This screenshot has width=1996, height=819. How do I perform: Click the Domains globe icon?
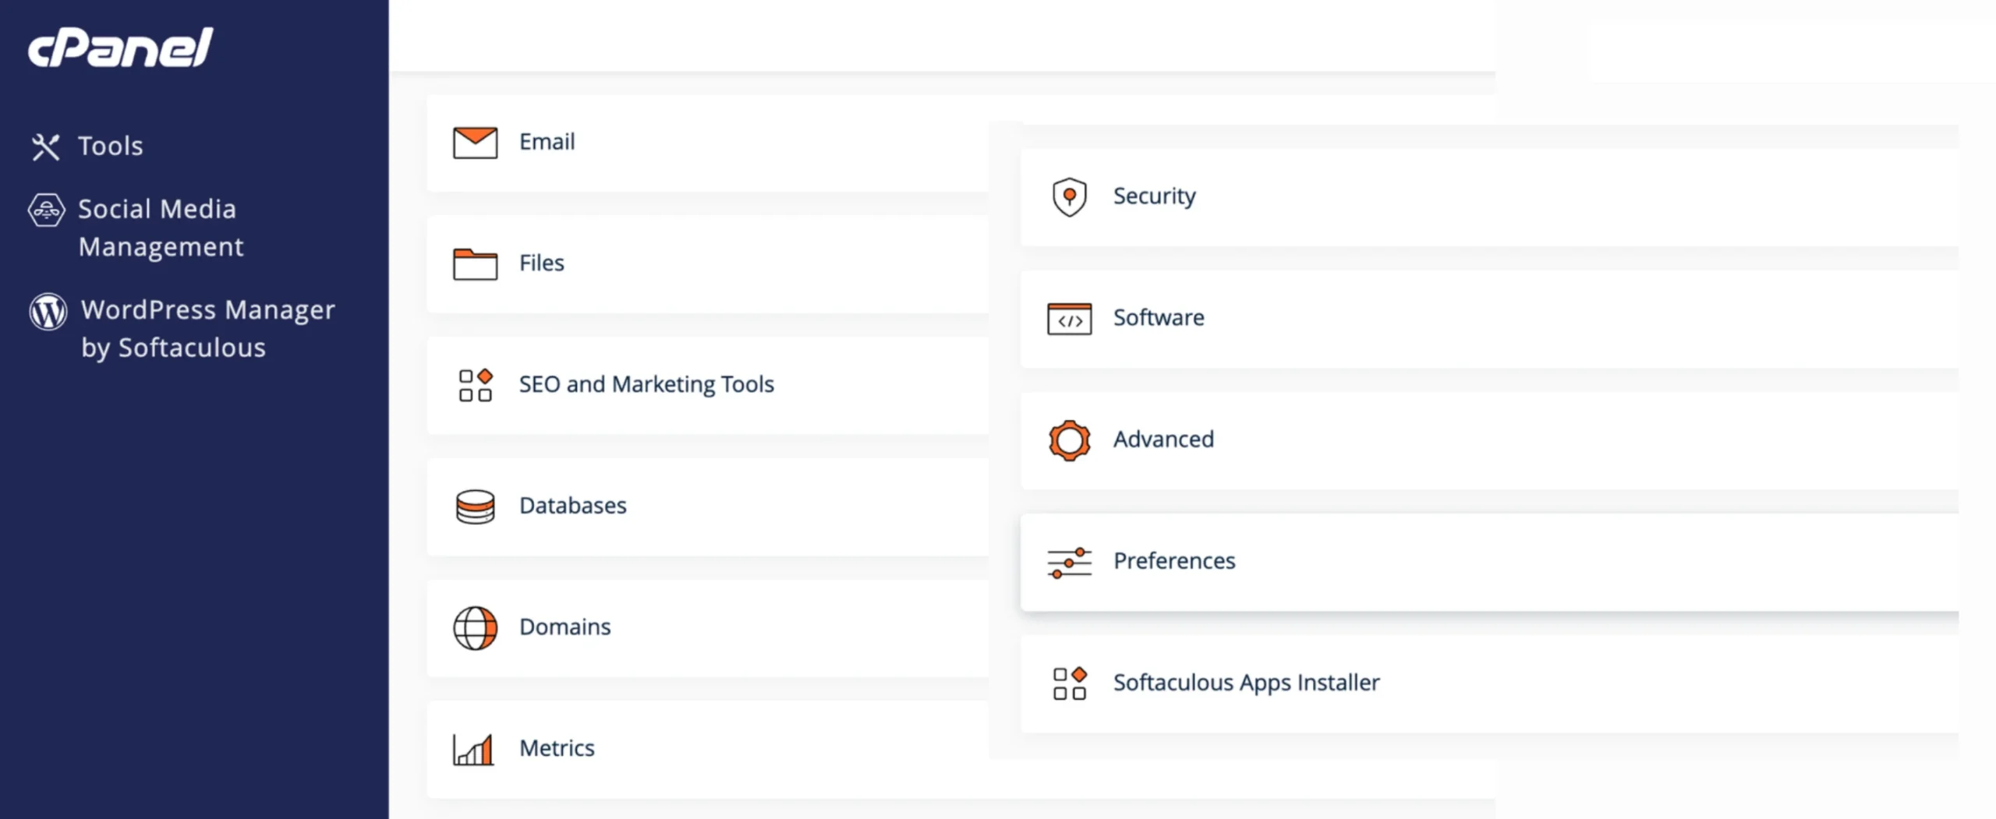pos(475,628)
